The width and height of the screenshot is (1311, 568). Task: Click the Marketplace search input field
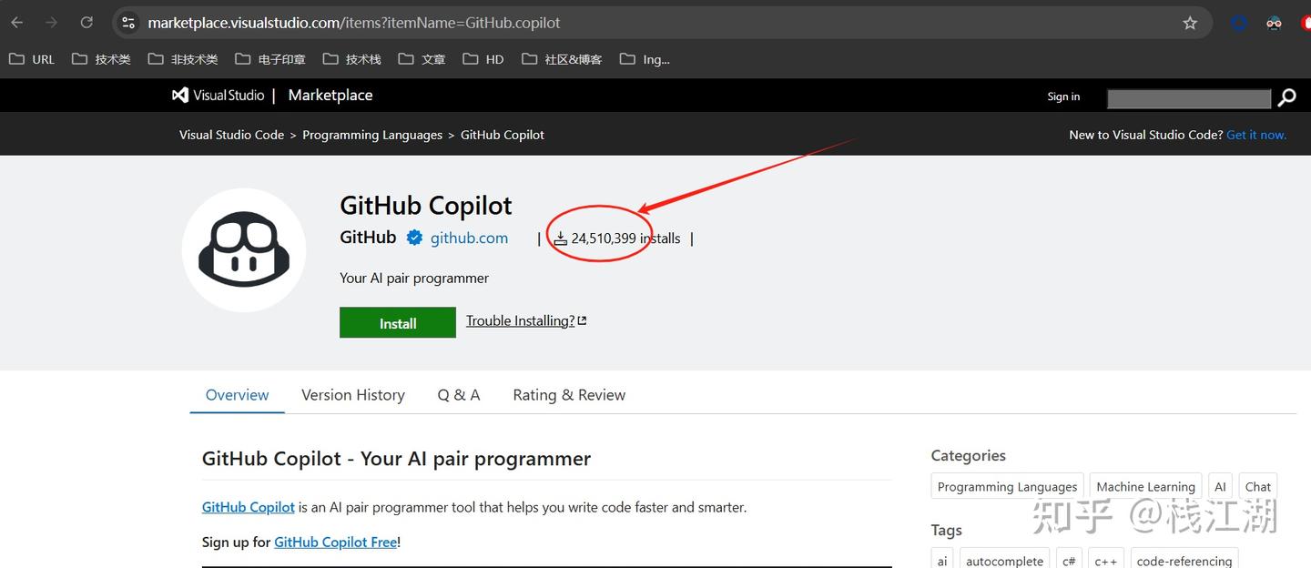(x=1188, y=97)
